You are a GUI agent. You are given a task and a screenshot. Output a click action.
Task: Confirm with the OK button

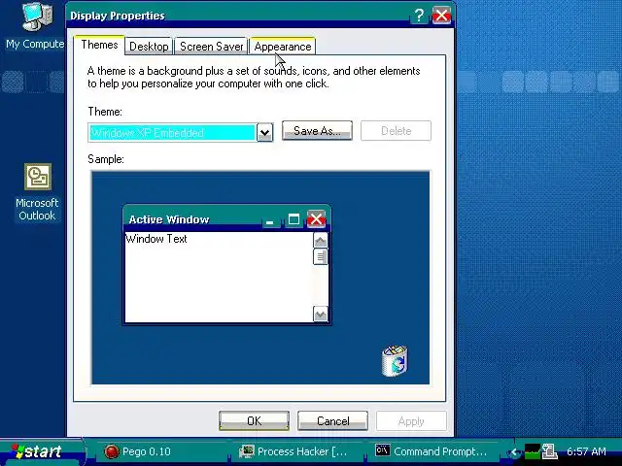(254, 420)
